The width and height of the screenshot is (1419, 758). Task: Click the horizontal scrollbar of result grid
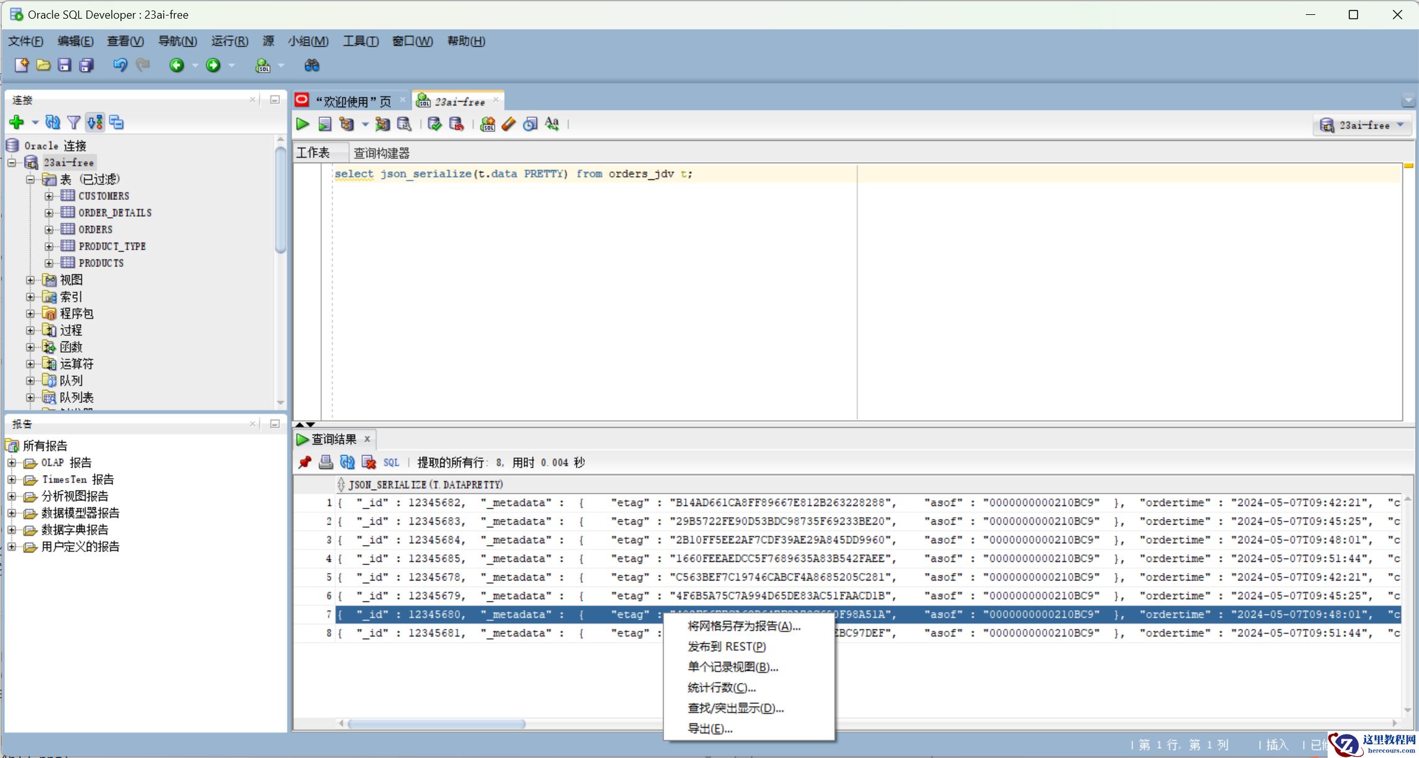click(436, 724)
